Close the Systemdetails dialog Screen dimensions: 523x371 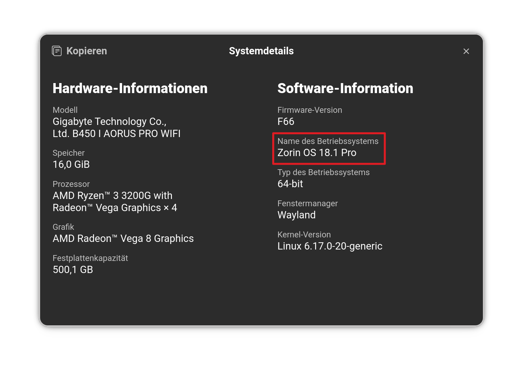click(x=466, y=51)
